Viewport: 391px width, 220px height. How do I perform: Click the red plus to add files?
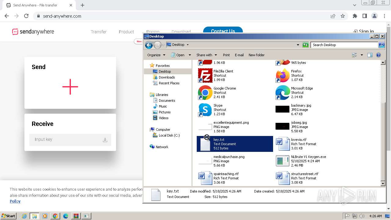pyautogui.click(x=70, y=87)
